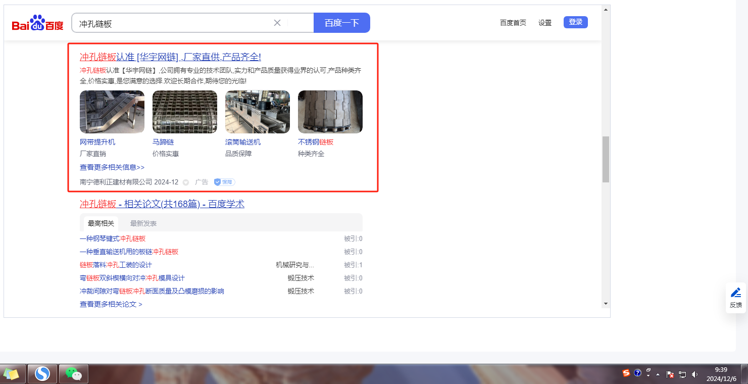748x384 pixels.
Task: Open the 不锈钢链板 product thumbnail
Action: [x=330, y=112]
